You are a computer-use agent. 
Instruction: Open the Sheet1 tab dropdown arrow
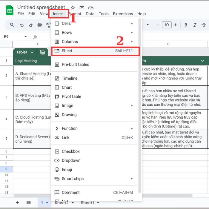pos(98,203)
